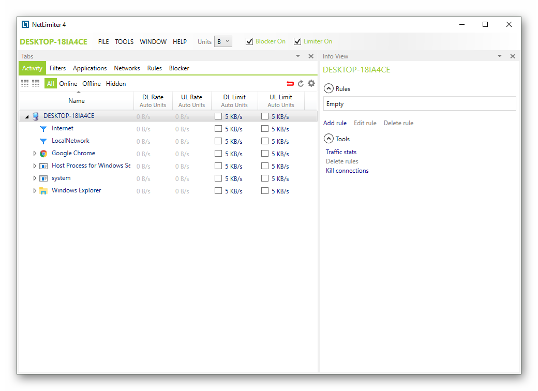Select the All filter button

(x=51, y=84)
